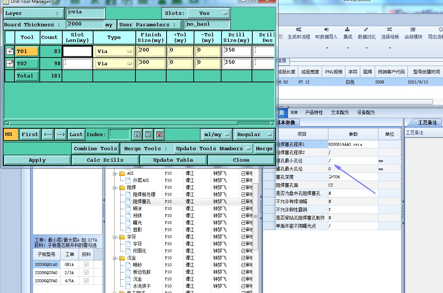Screen dimensions: 443x293
Task: Collapse the AOI tree folder
Action: pyautogui.click(x=115, y=174)
